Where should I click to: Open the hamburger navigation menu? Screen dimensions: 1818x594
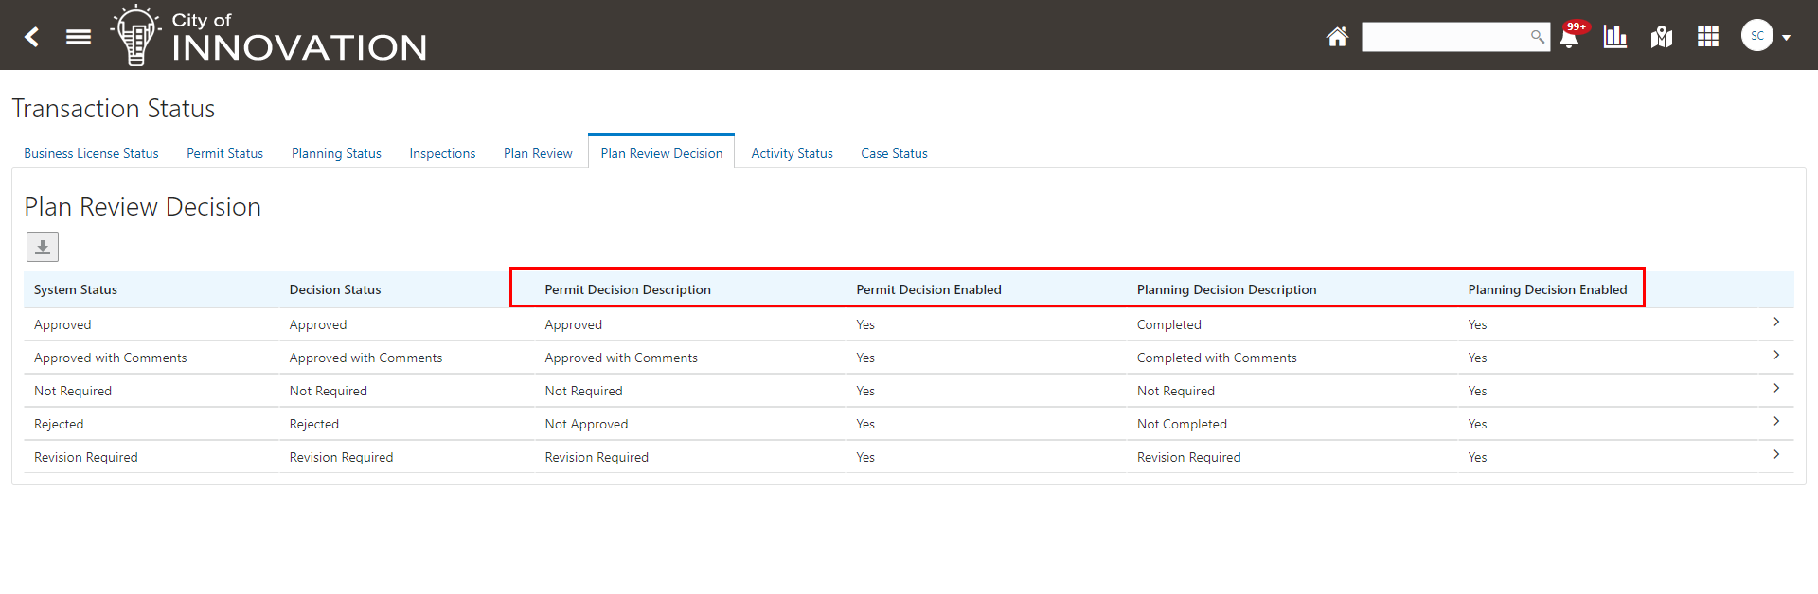tap(79, 37)
